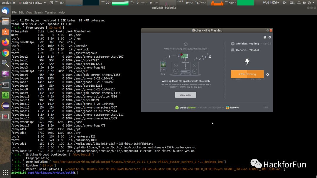Click the Runtime 25 min line

click(33, 165)
